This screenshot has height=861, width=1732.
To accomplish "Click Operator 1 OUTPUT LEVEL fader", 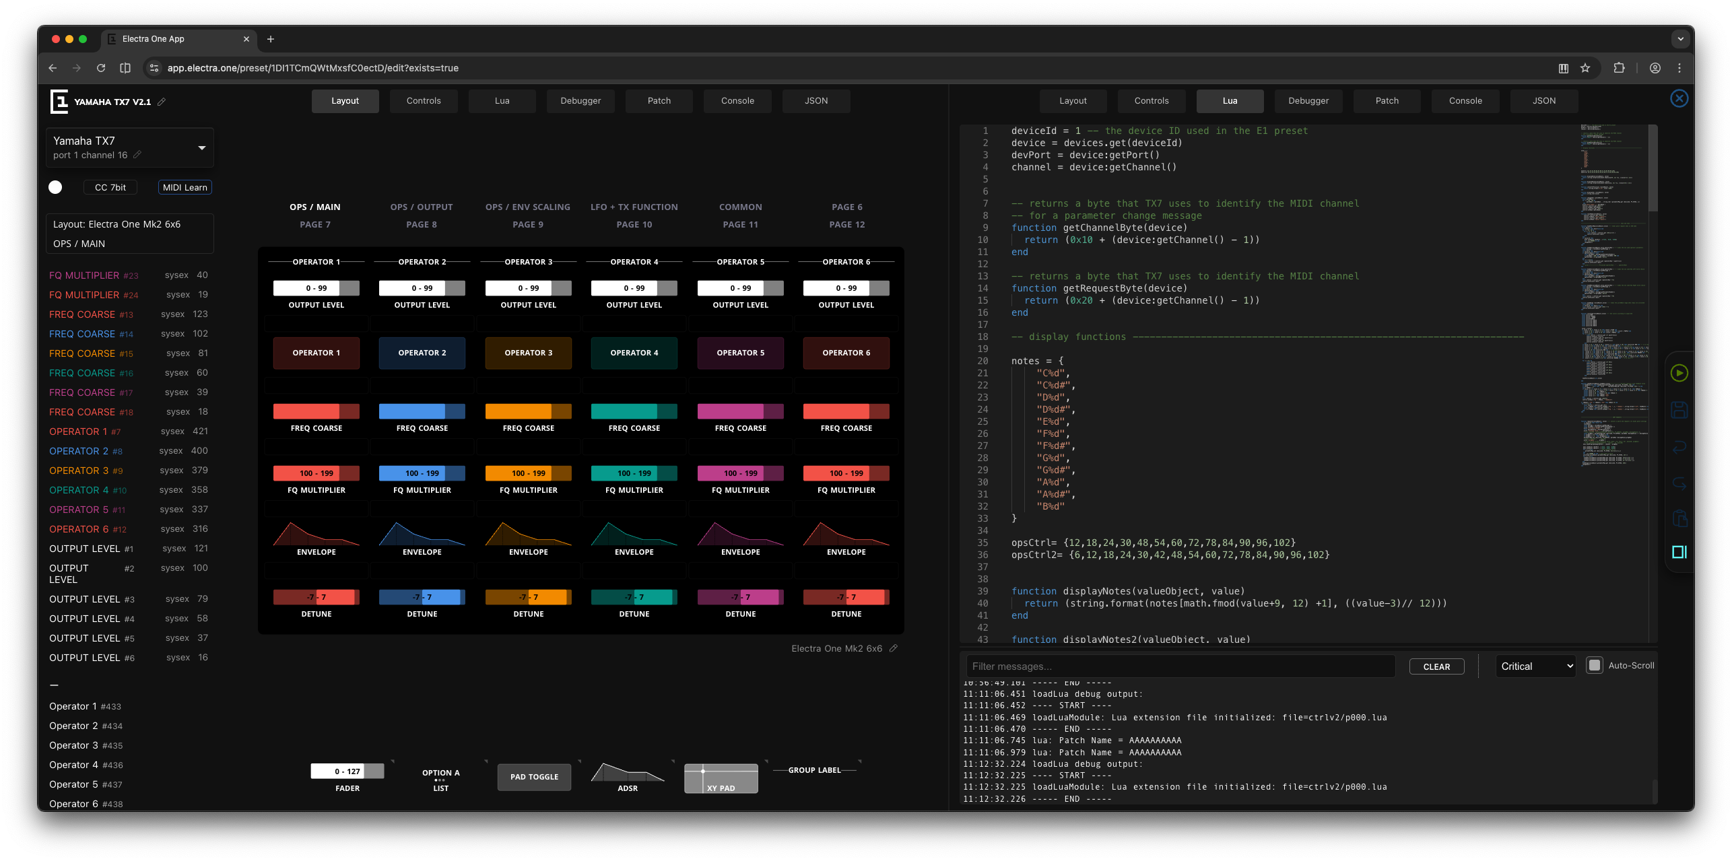I will click(x=316, y=288).
